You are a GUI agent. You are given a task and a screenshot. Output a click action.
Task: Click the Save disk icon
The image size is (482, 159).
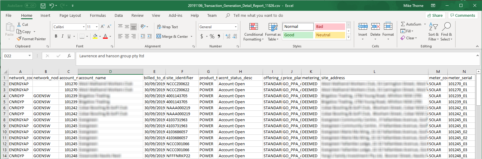click(x=43, y=6)
